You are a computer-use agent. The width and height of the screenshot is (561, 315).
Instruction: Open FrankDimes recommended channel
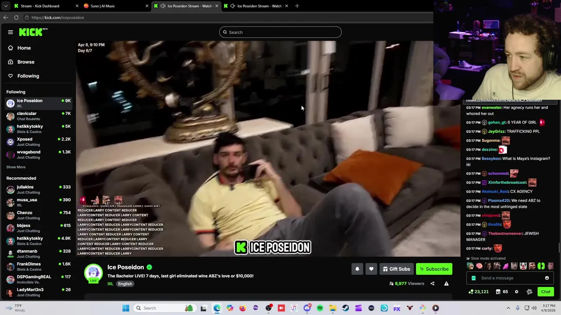pyautogui.click(x=39, y=266)
